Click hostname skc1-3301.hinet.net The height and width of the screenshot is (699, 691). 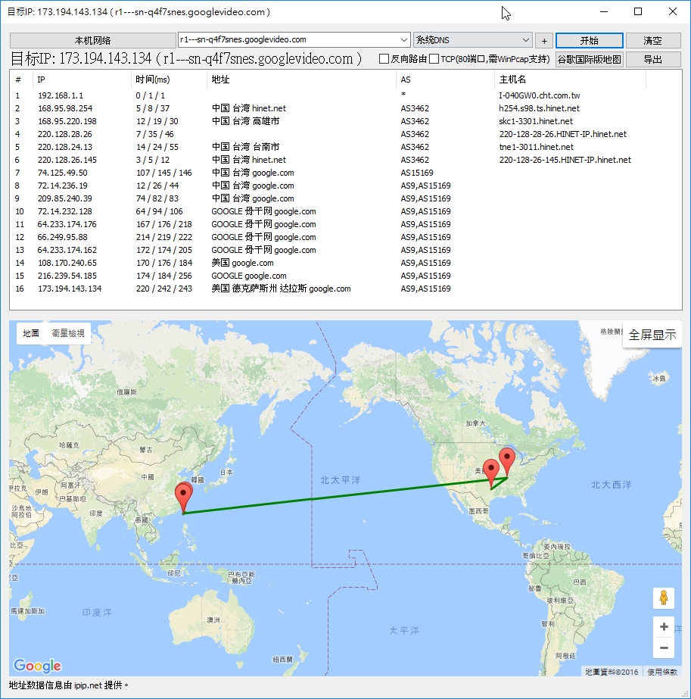[x=536, y=121]
